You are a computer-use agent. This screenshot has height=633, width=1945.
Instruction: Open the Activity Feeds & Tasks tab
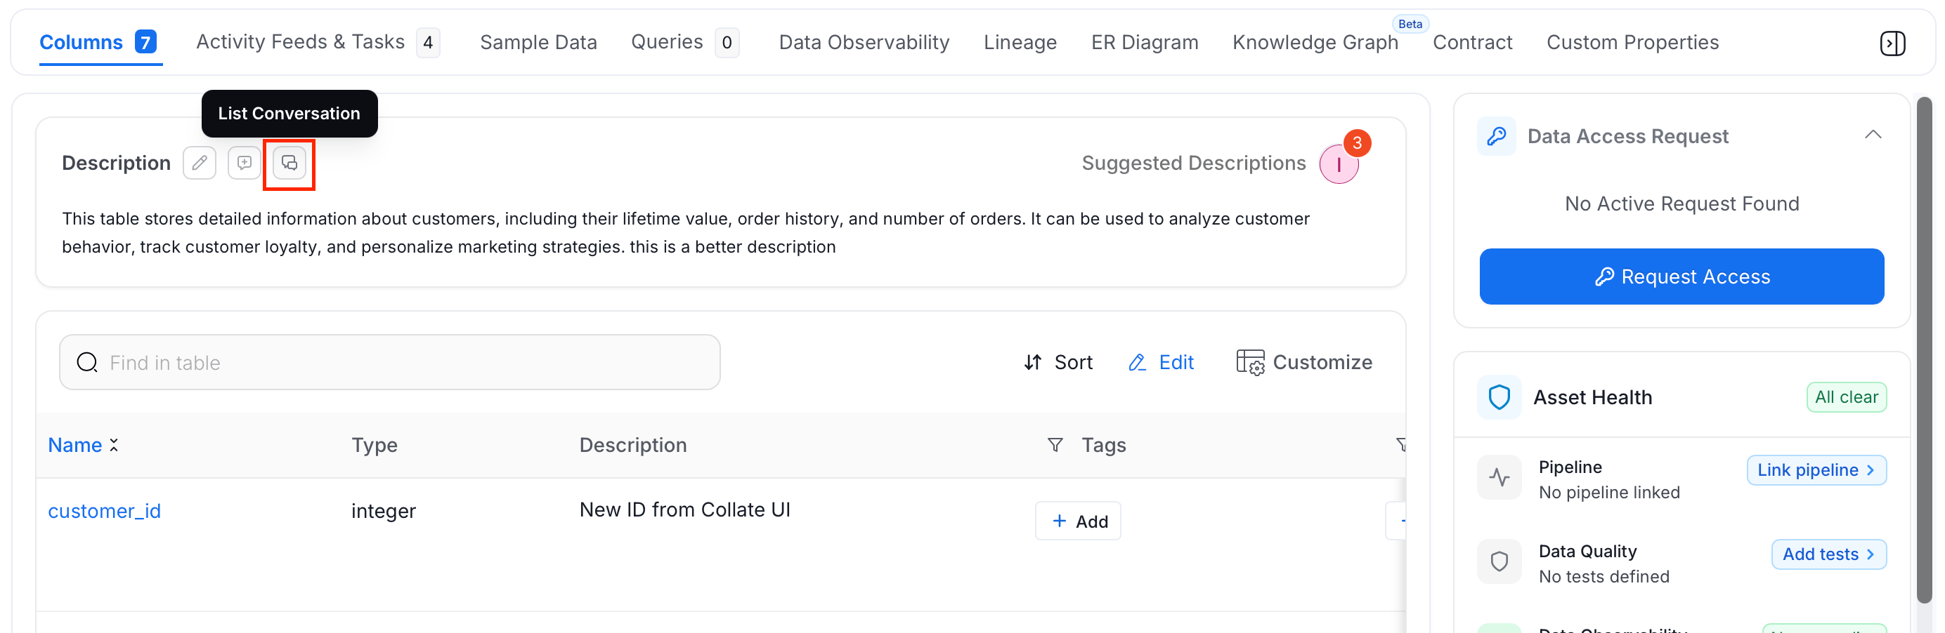(x=317, y=42)
